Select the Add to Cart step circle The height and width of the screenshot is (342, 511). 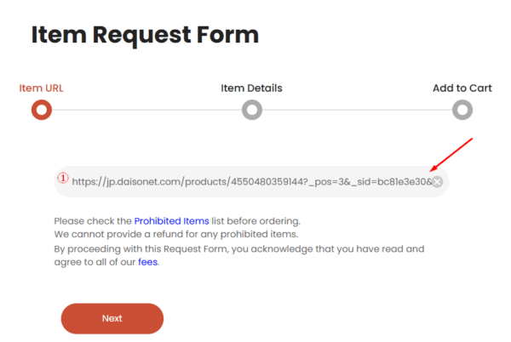pyautogui.click(x=462, y=110)
